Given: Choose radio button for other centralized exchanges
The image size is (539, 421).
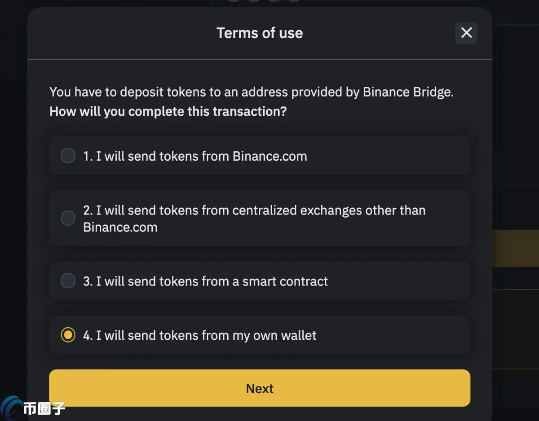Looking at the screenshot, I should (68, 218).
